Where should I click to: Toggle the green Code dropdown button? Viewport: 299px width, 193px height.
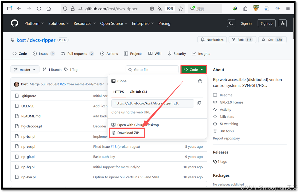click(194, 70)
